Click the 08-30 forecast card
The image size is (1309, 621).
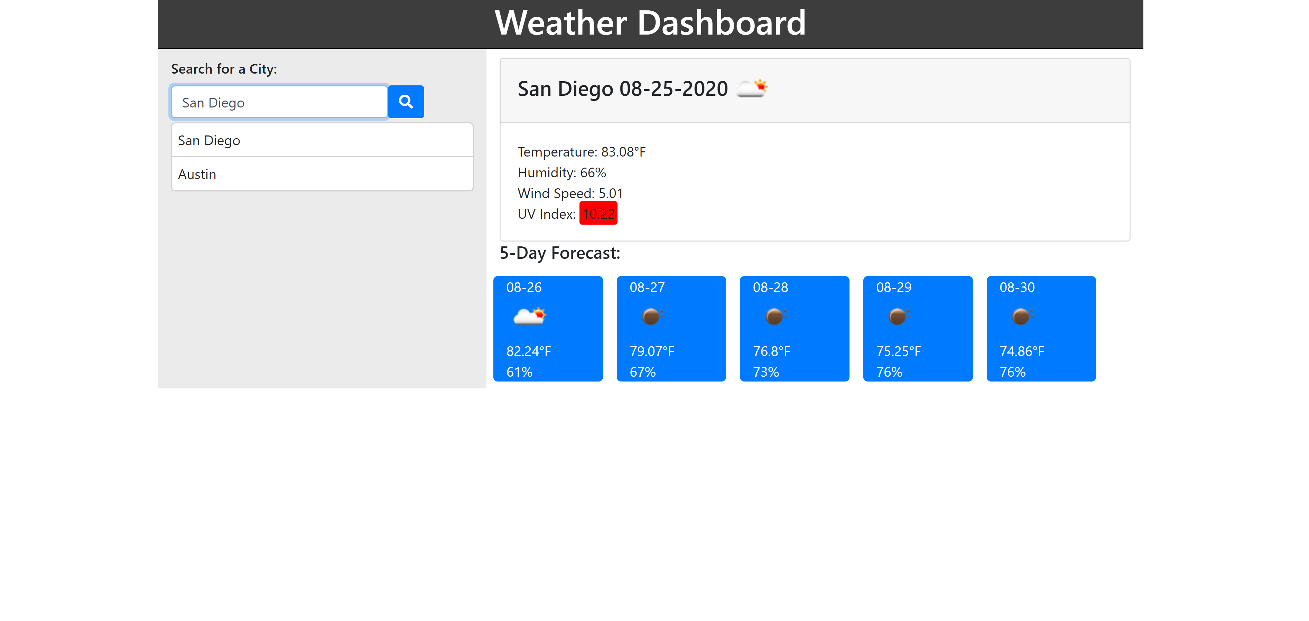(x=1041, y=329)
